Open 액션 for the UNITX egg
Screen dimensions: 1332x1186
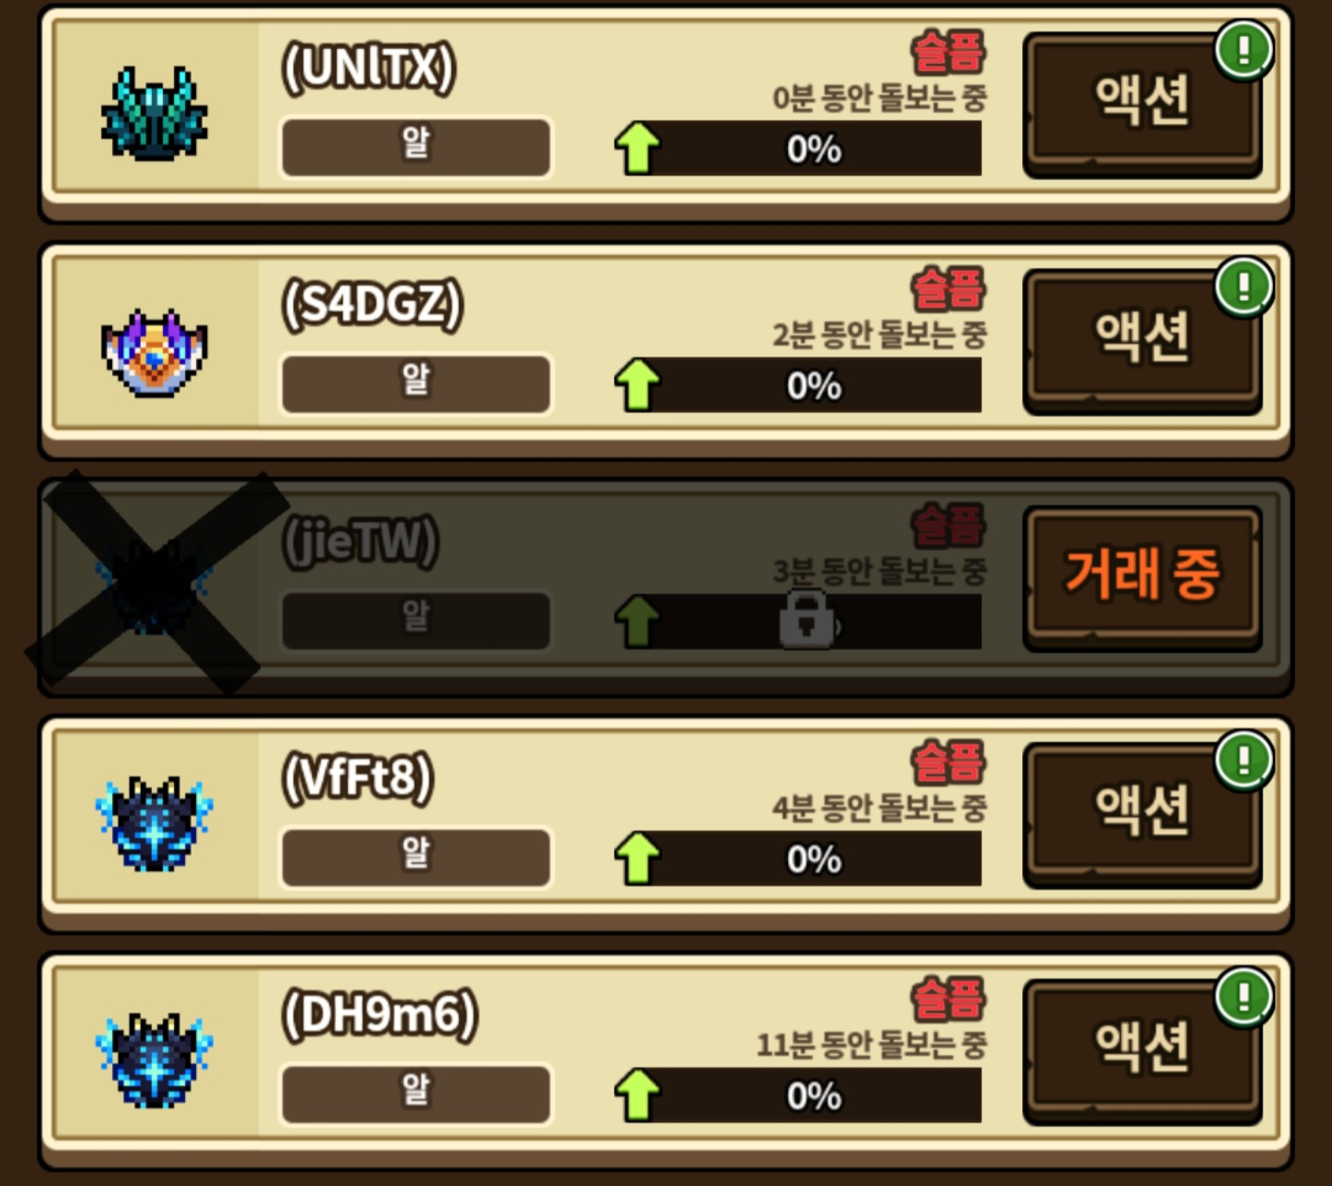pyautogui.click(x=1142, y=105)
